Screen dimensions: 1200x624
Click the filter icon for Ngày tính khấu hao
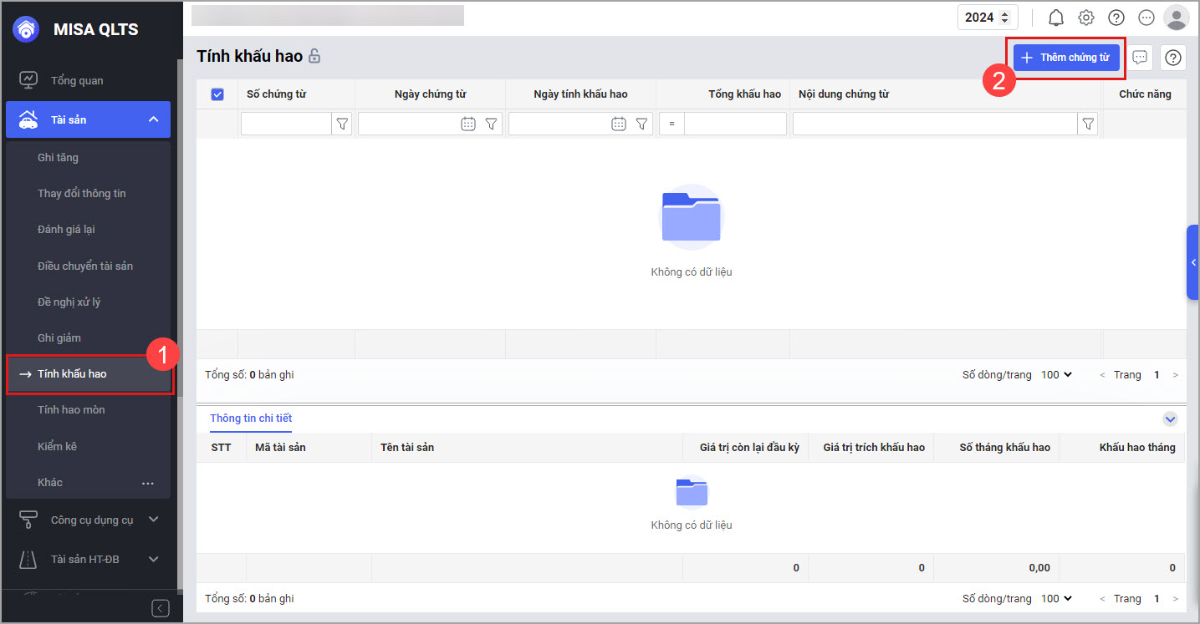[642, 124]
